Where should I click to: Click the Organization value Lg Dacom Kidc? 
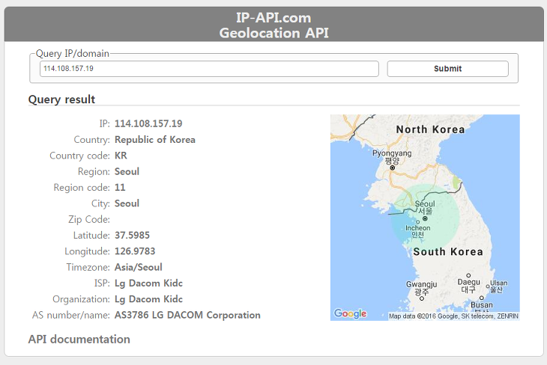(x=148, y=299)
